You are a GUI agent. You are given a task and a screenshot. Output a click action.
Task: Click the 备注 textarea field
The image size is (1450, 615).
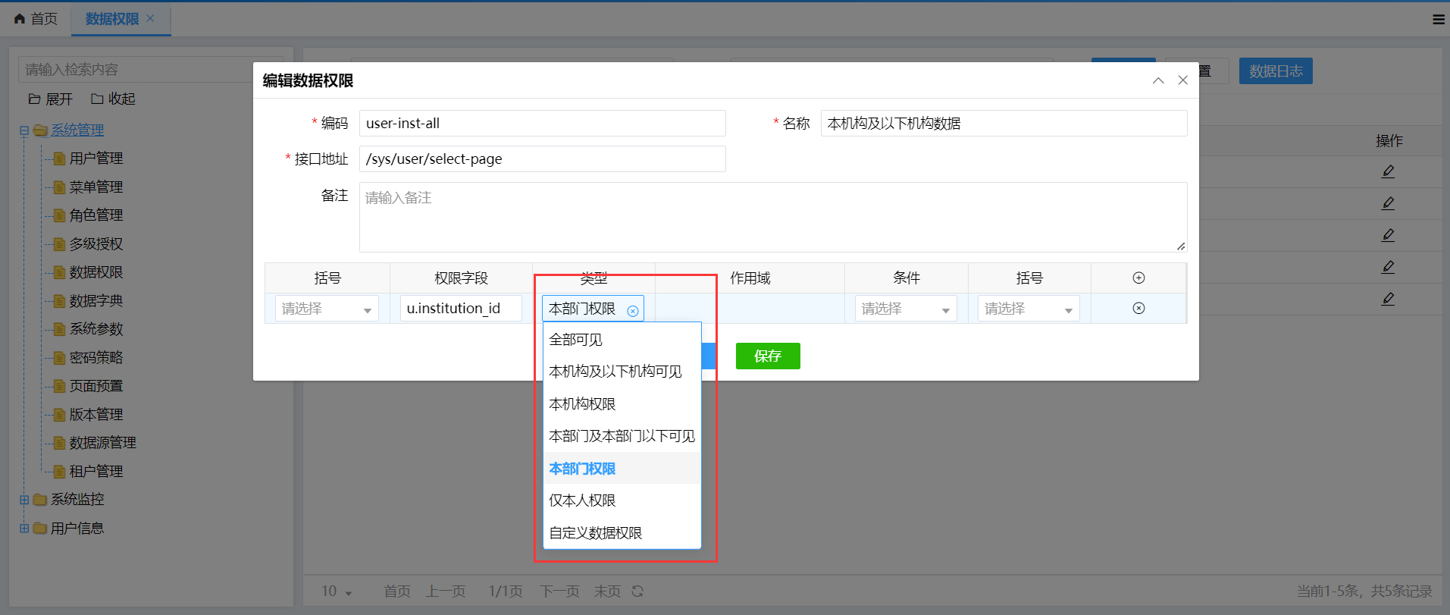pos(772,217)
